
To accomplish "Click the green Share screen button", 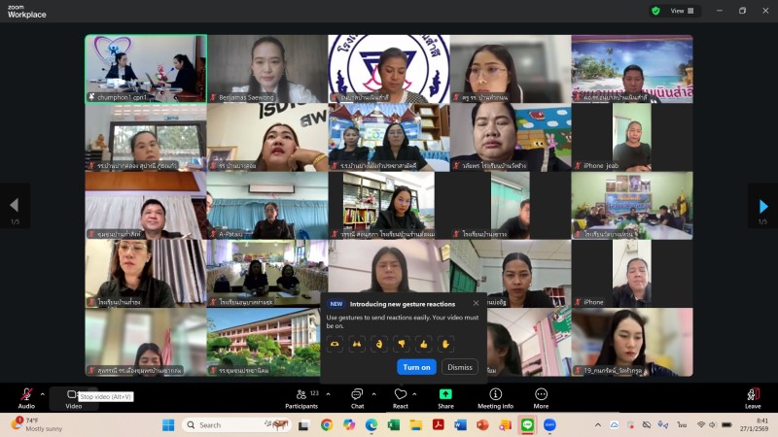I will click(x=445, y=396).
